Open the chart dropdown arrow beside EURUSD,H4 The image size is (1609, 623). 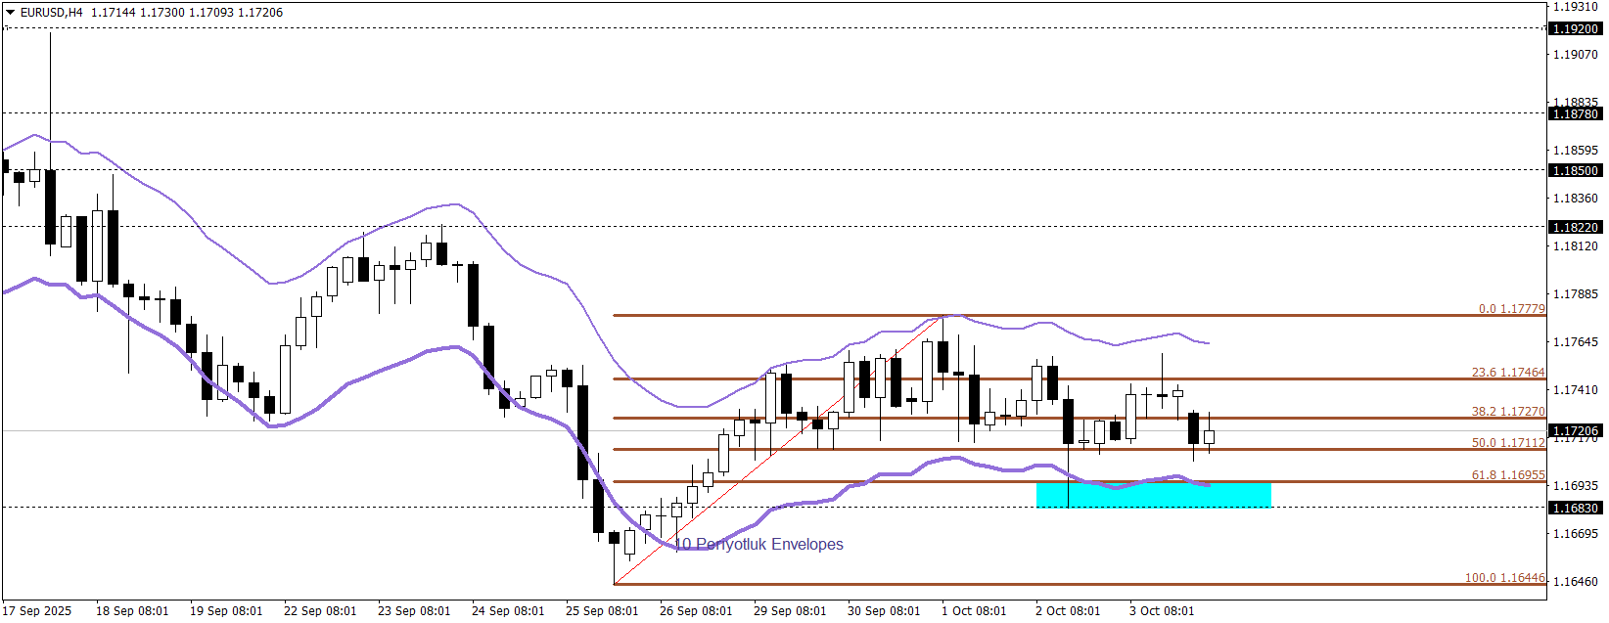[x=10, y=13]
